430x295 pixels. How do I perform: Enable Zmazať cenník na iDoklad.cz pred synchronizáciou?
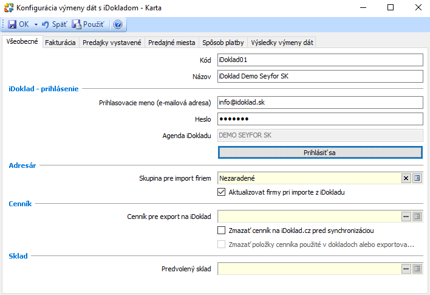(x=222, y=231)
